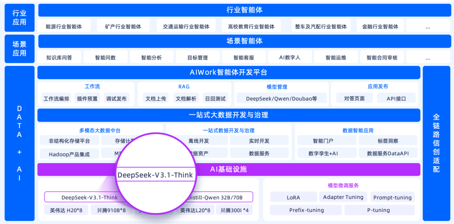
Task: Open the 对答页面 chip
Action: pos(354,98)
